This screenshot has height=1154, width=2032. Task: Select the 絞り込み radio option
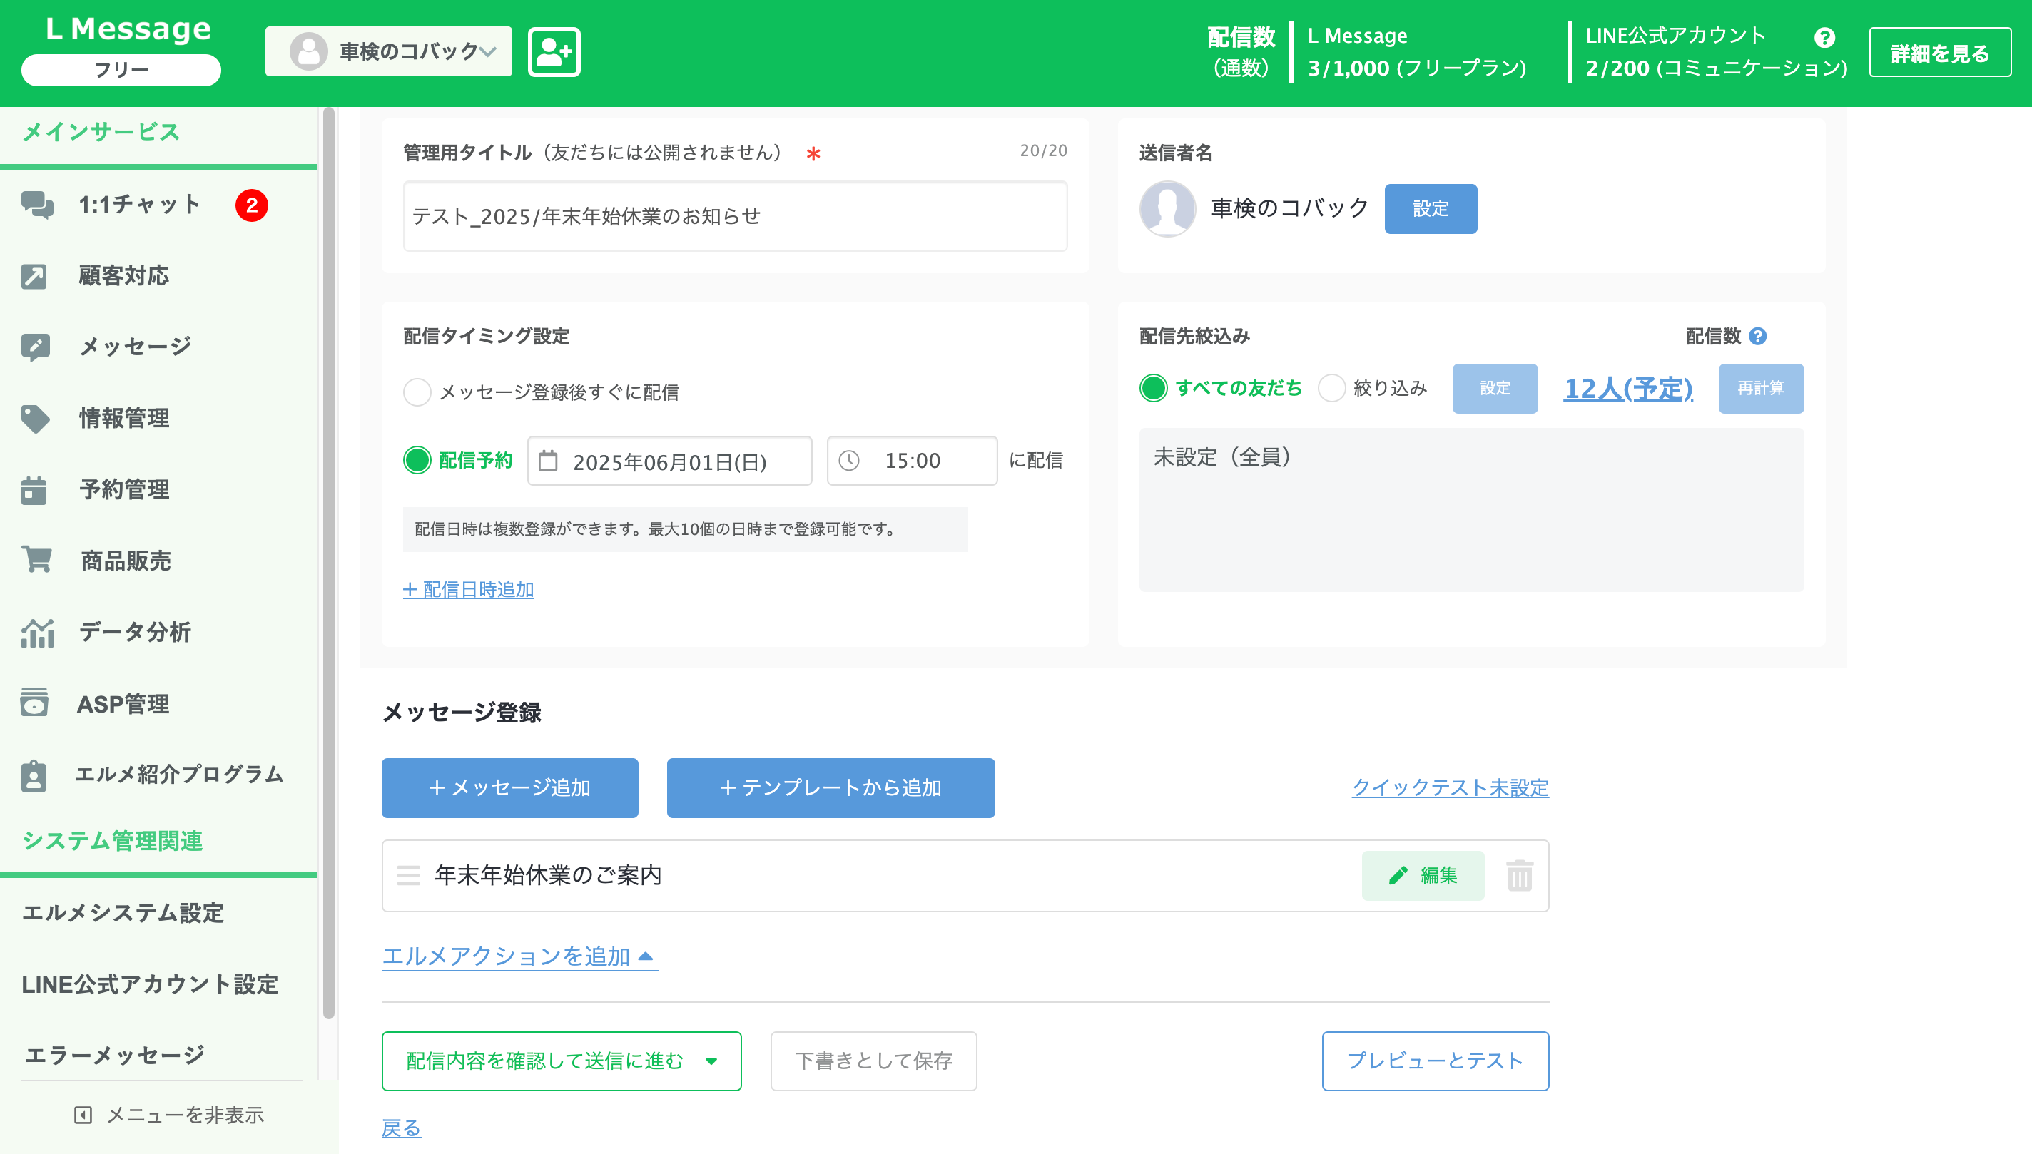[1331, 387]
